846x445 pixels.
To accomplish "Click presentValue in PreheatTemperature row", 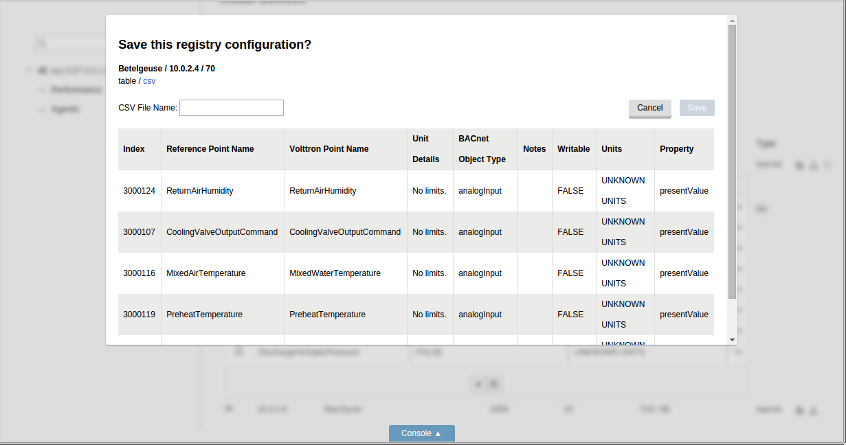I will click(684, 315).
